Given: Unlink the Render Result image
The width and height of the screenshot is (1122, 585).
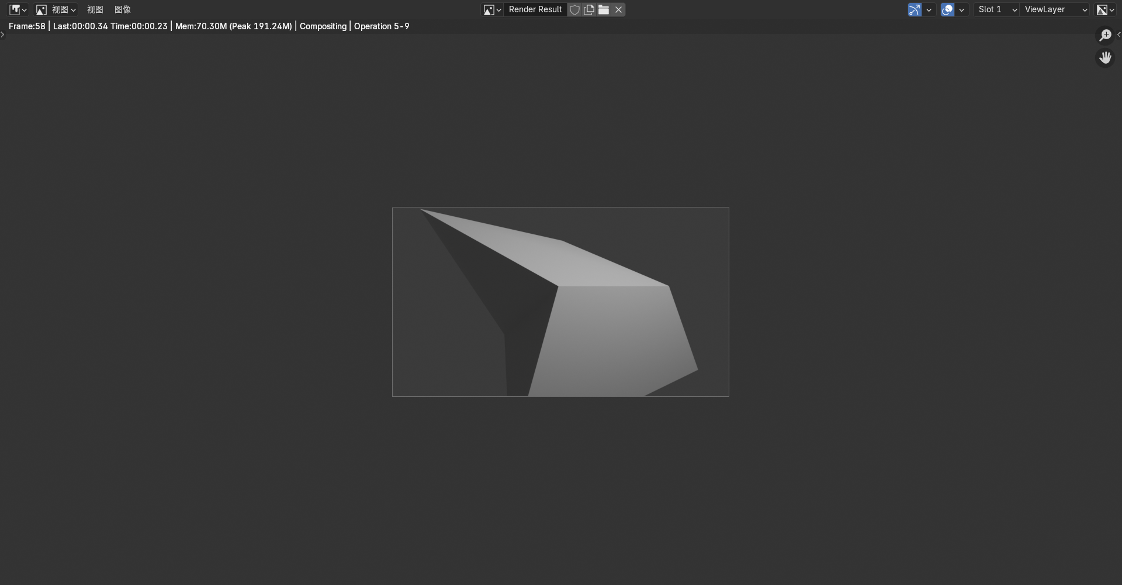Looking at the screenshot, I should click(x=618, y=9).
